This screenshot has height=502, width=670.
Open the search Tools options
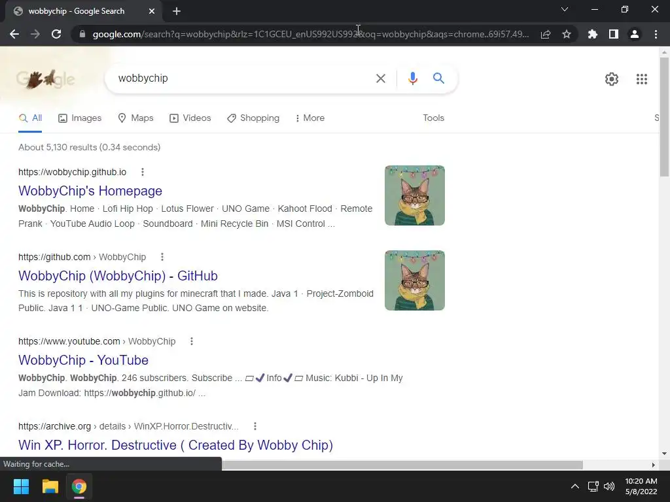(x=433, y=118)
